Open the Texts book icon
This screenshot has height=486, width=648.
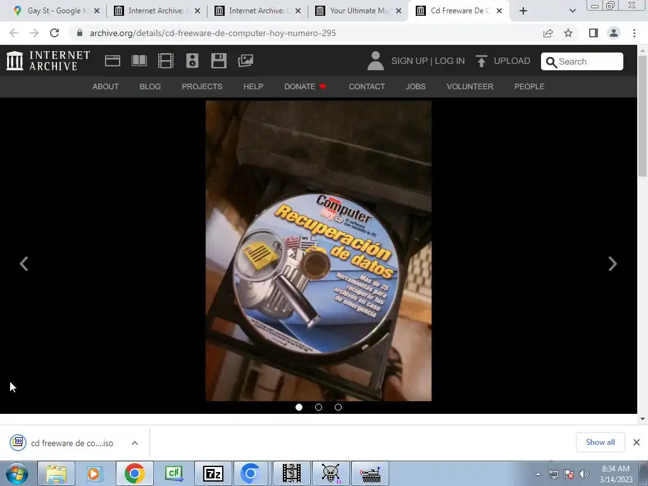(139, 61)
